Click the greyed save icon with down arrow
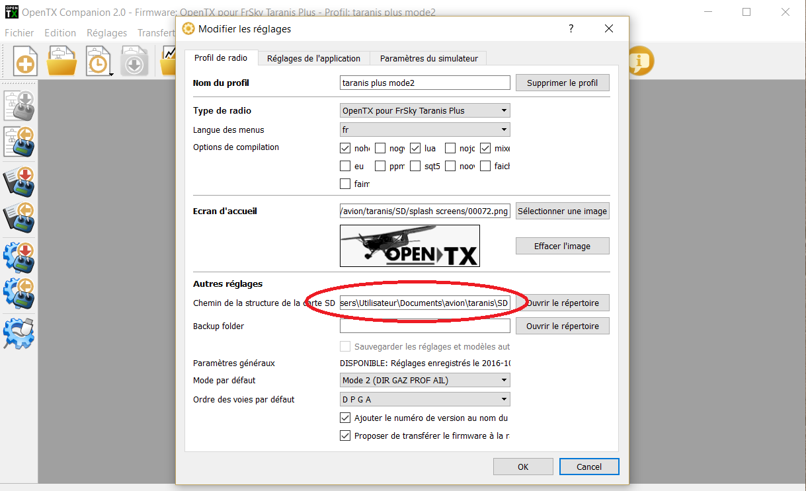Image resolution: width=806 pixels, height=491 pixels. point(134,61)
